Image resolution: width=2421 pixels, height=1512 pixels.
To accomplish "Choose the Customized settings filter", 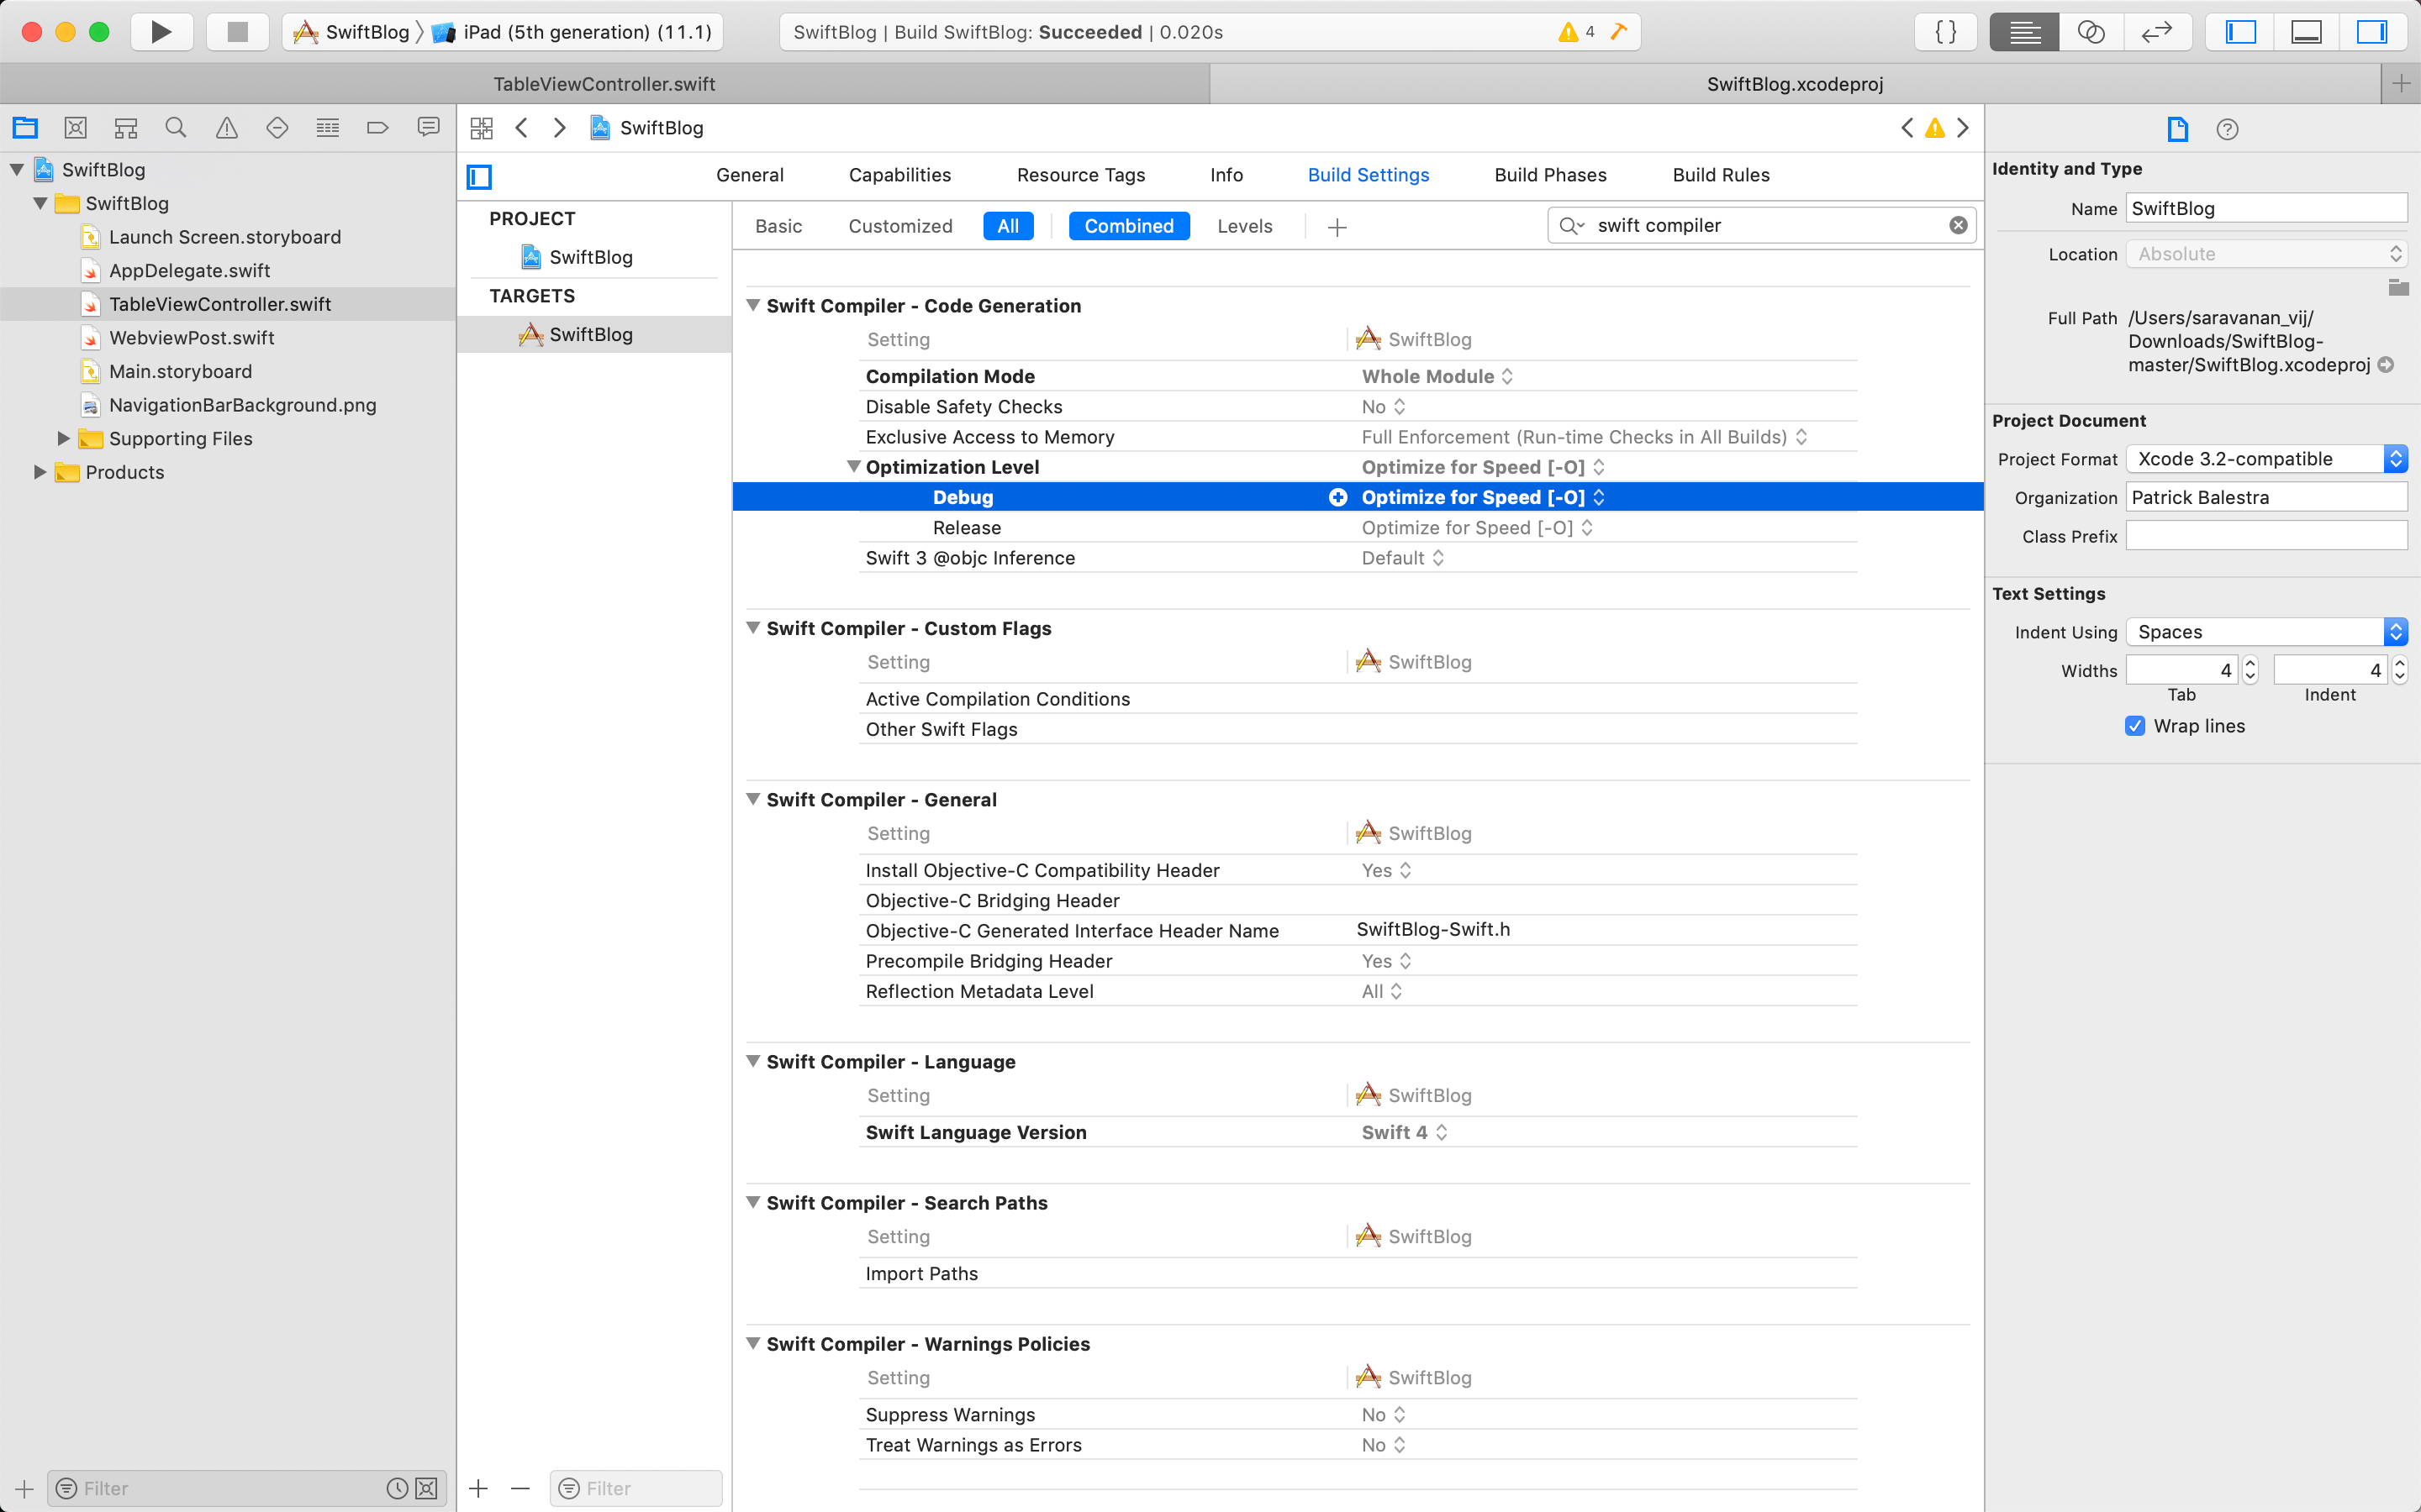I will click(x=900, y=226).
